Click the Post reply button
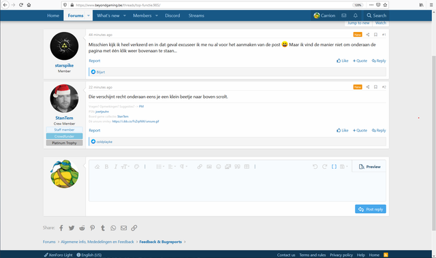The image size is (436, 258). [x=371, y=209]
